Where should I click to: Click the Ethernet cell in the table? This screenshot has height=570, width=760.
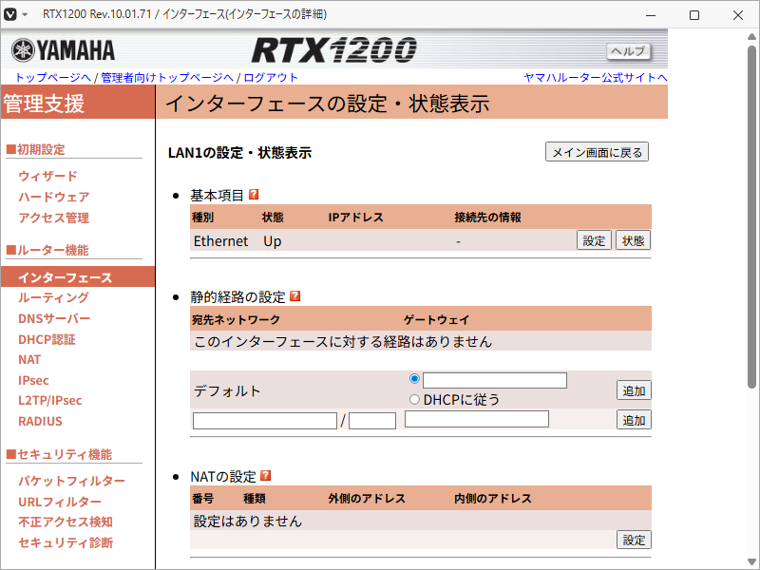pos(220,241)
